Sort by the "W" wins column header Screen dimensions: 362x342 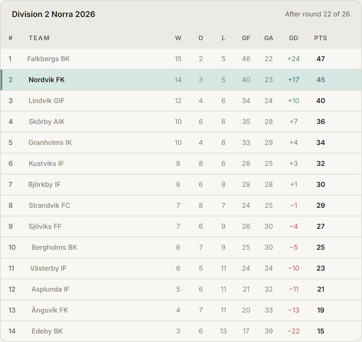178,38
